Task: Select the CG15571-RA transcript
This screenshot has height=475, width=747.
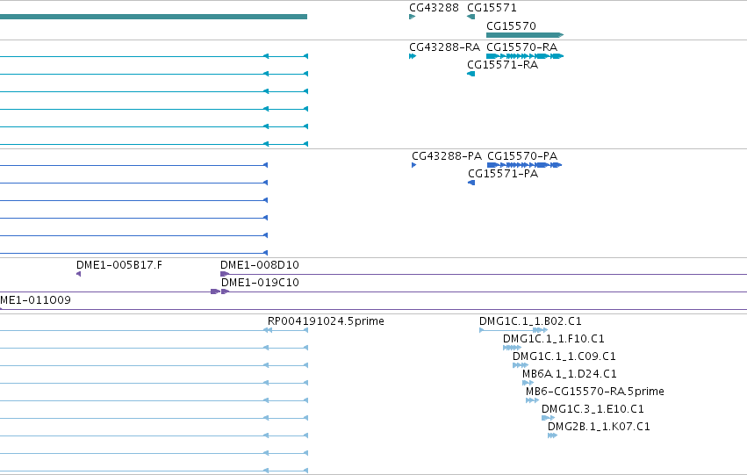Action: pyautogui.click(x=470, y=74)
